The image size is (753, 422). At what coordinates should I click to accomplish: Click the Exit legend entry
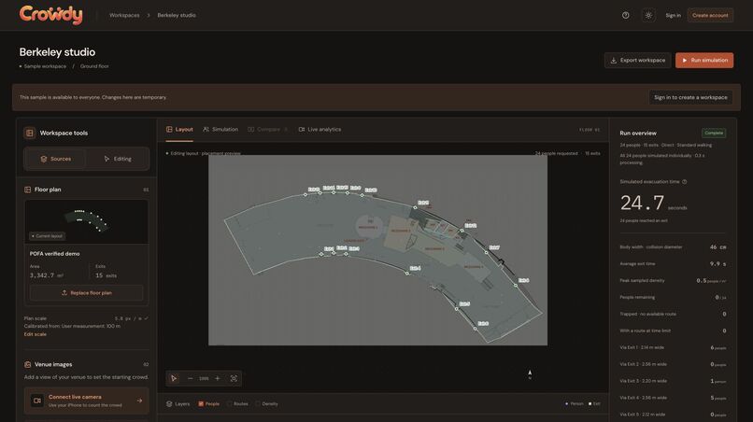594,403
